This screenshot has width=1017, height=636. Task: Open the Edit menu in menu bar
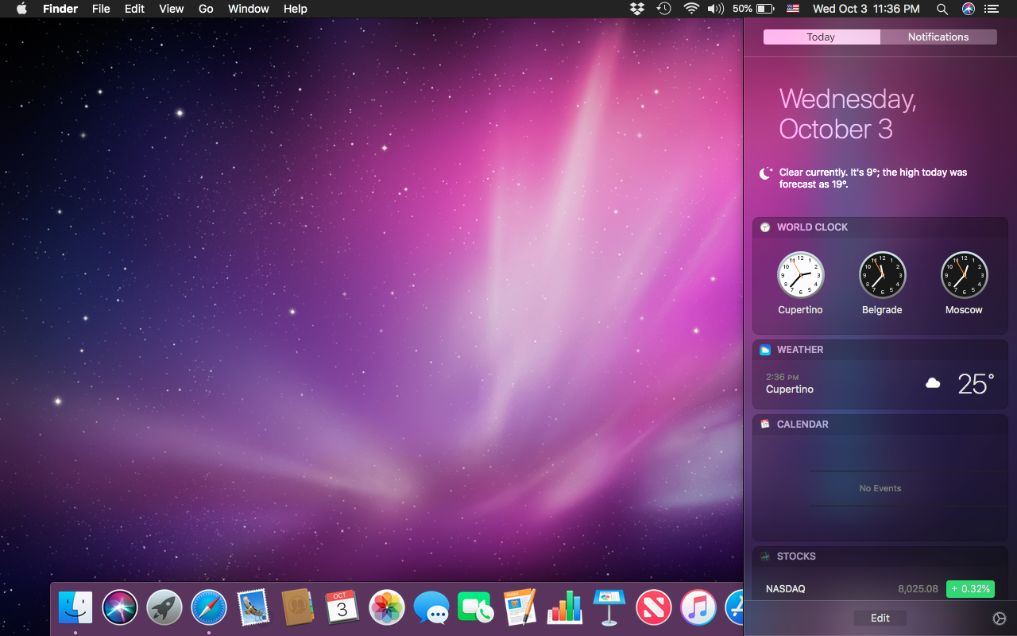pyautogui.click(x=135, y=9)
